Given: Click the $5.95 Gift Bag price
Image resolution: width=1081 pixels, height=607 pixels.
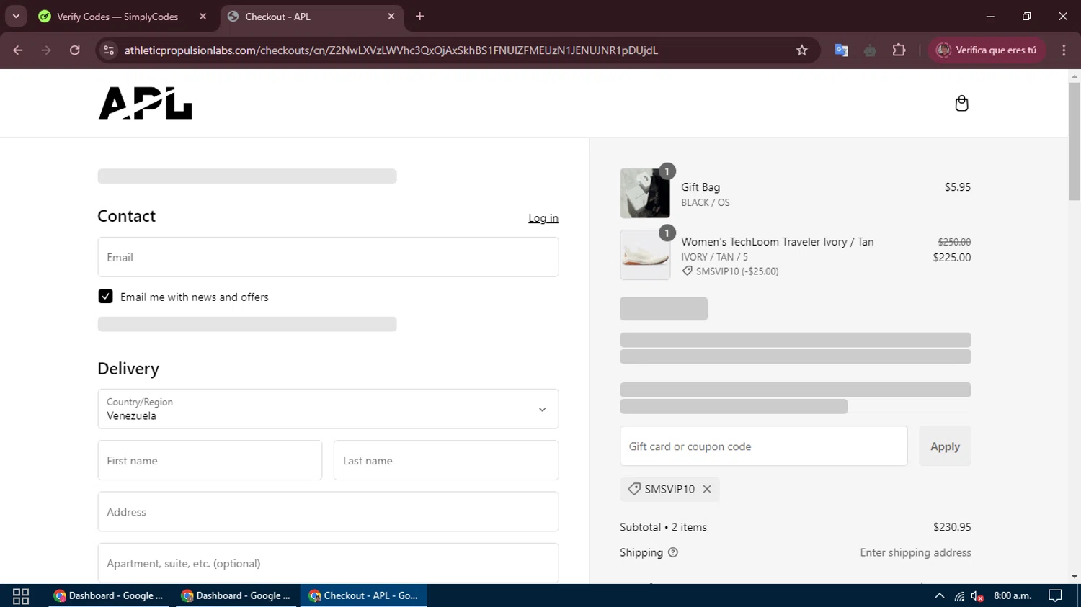Looking at the screenshot, I should tap(958, 187).
